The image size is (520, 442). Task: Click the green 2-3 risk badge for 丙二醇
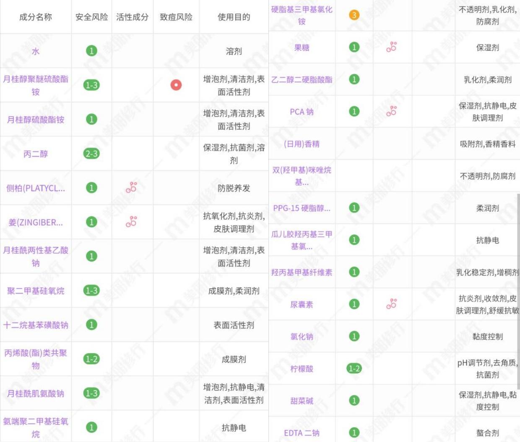[x=91, y=154]
